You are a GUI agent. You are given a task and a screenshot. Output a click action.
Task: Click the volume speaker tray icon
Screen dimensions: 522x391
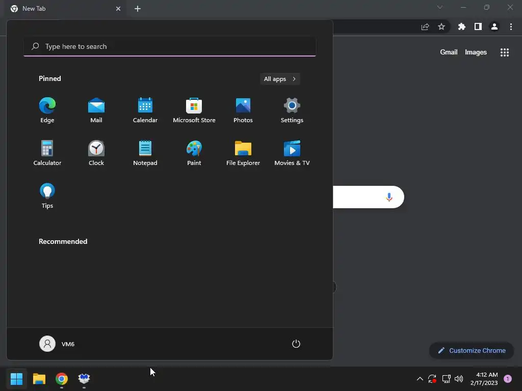click(459, 379)
